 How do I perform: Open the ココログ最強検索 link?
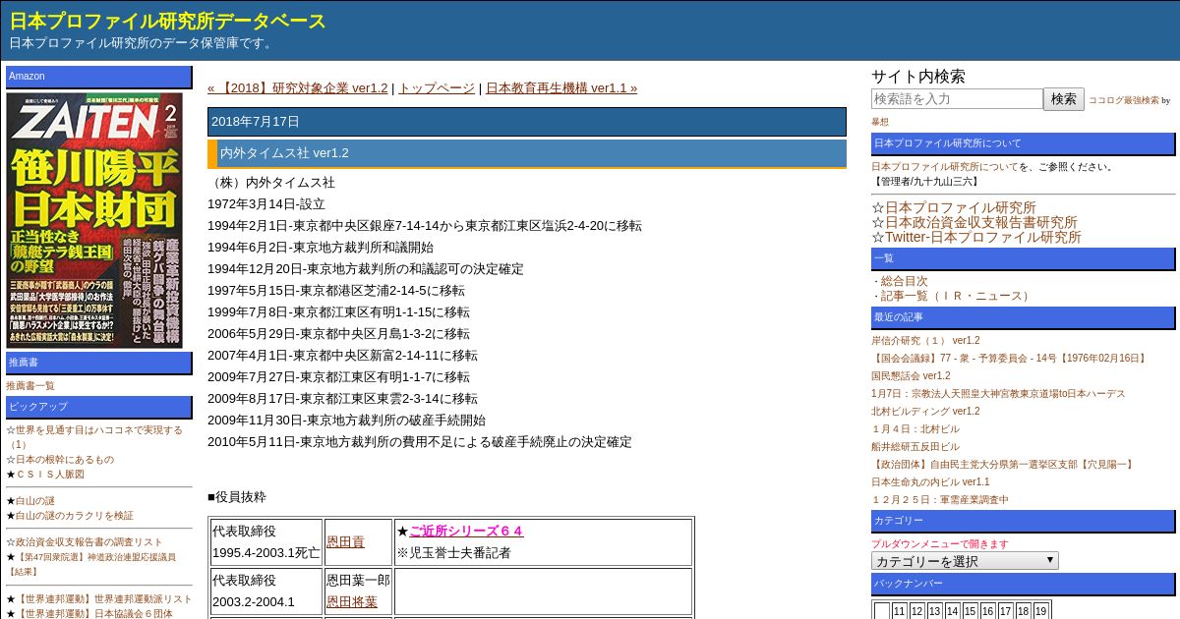coord(1123,100)
